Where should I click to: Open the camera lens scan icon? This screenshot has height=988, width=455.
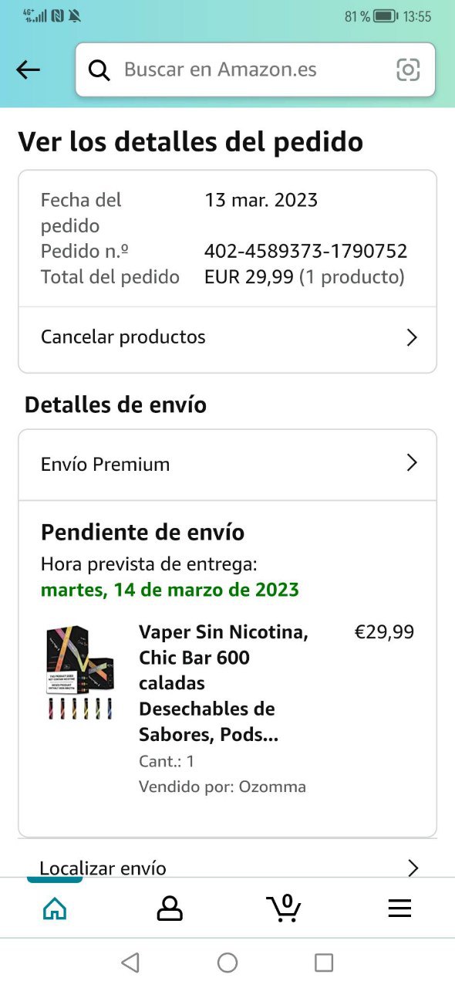click(x=408, y=69)
